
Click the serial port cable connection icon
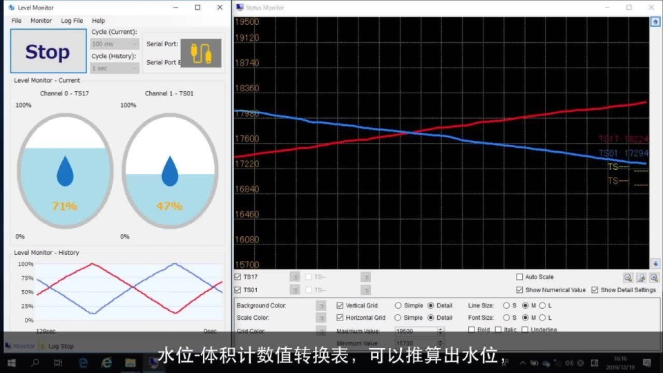click(x=201, y=53)
